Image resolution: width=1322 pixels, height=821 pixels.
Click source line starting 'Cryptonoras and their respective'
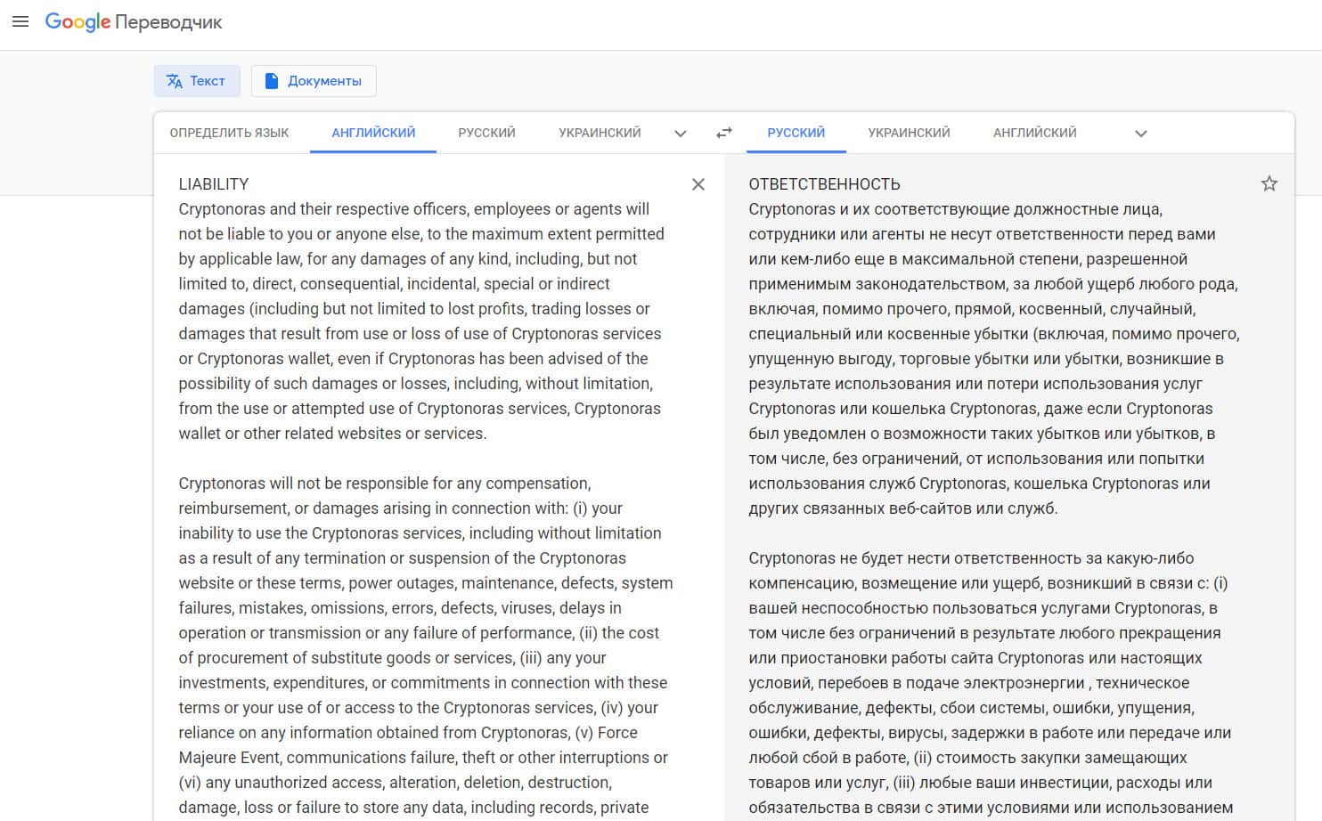tap(414, 209)
